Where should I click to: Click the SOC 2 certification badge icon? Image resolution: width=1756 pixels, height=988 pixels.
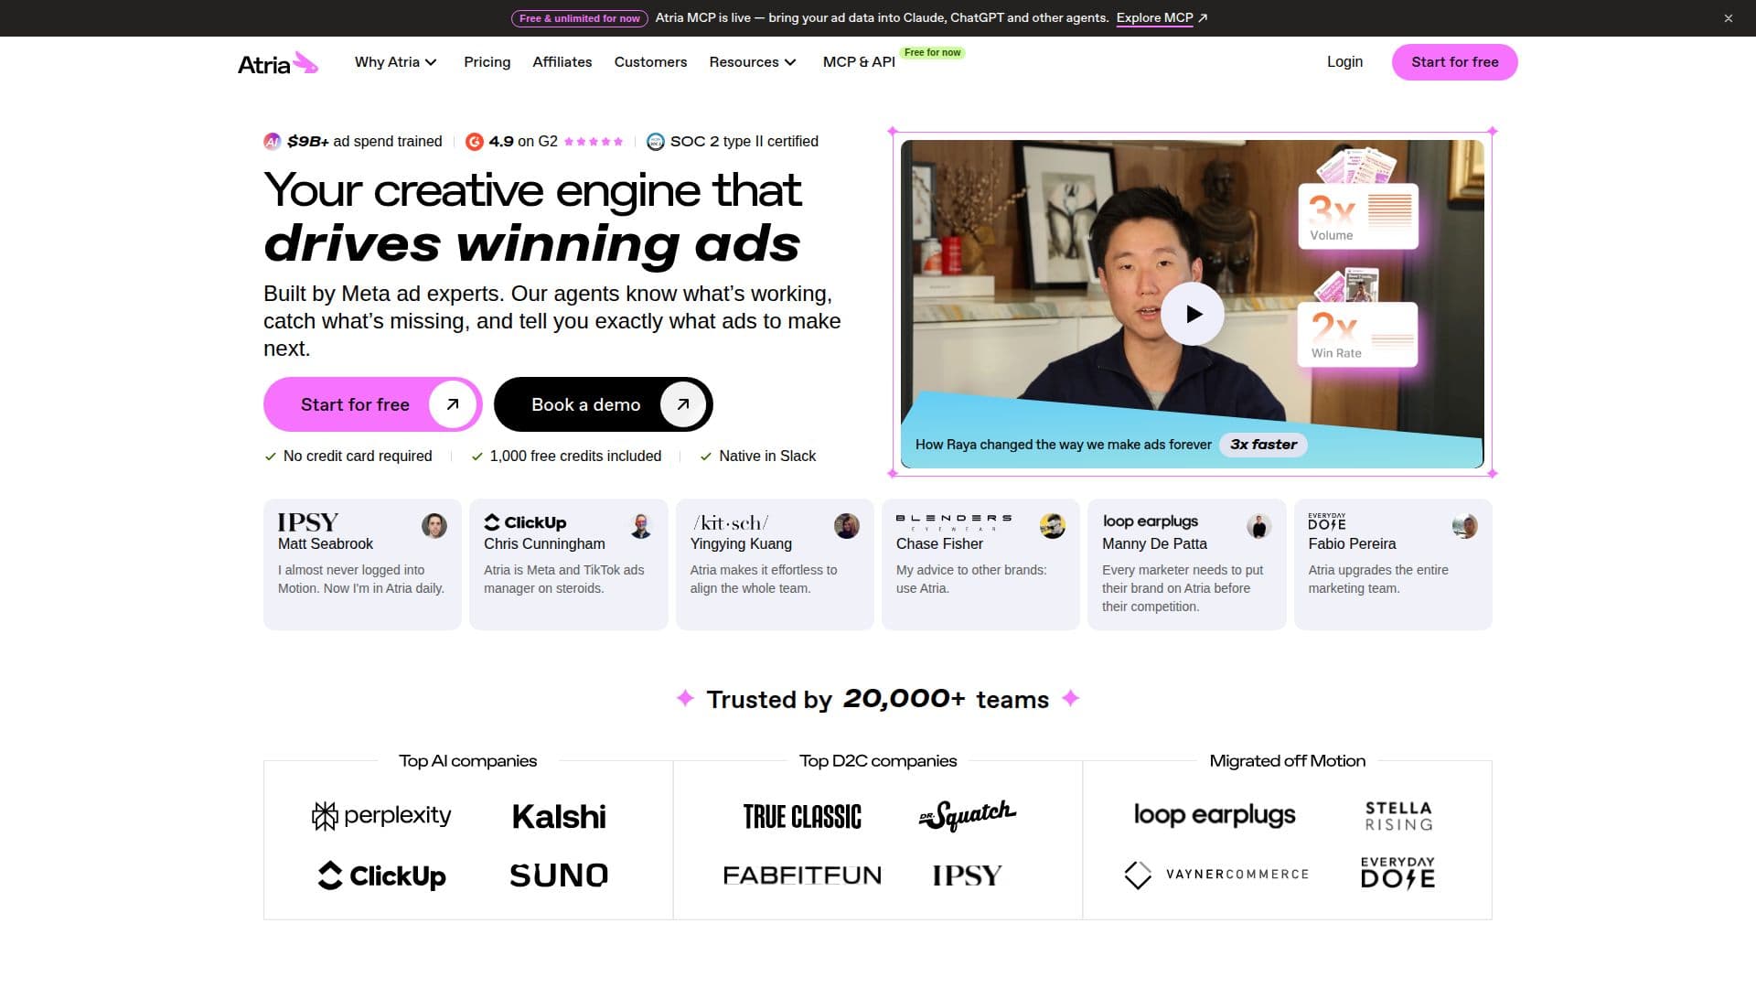pos(655,141)
